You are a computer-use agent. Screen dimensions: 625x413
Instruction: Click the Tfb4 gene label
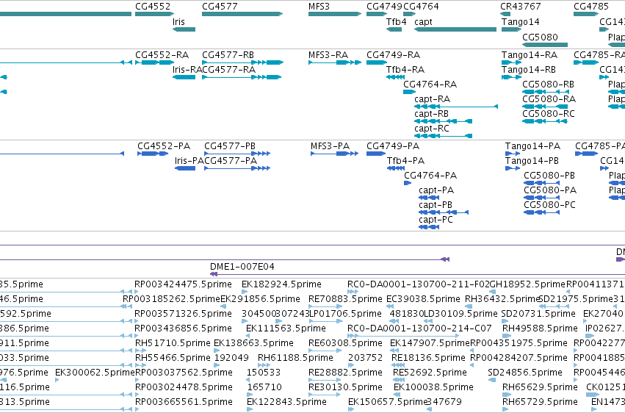[x=396, y=21]
